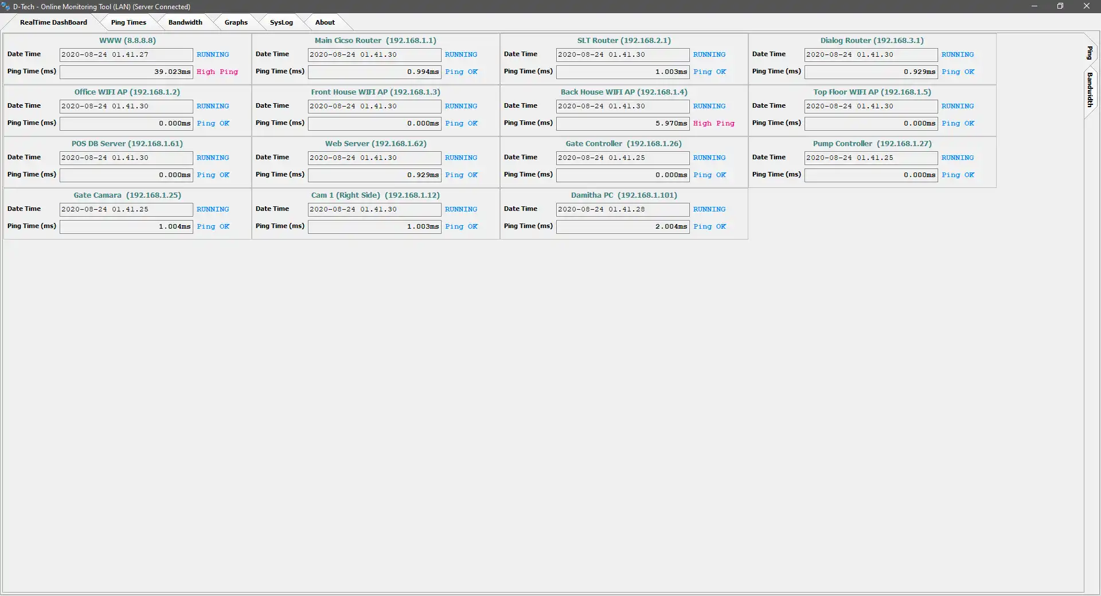This screenshot has height=596, width=1101.
Task: Select the vertical Bandwidth side tab
Action: tap(1090, 90)
